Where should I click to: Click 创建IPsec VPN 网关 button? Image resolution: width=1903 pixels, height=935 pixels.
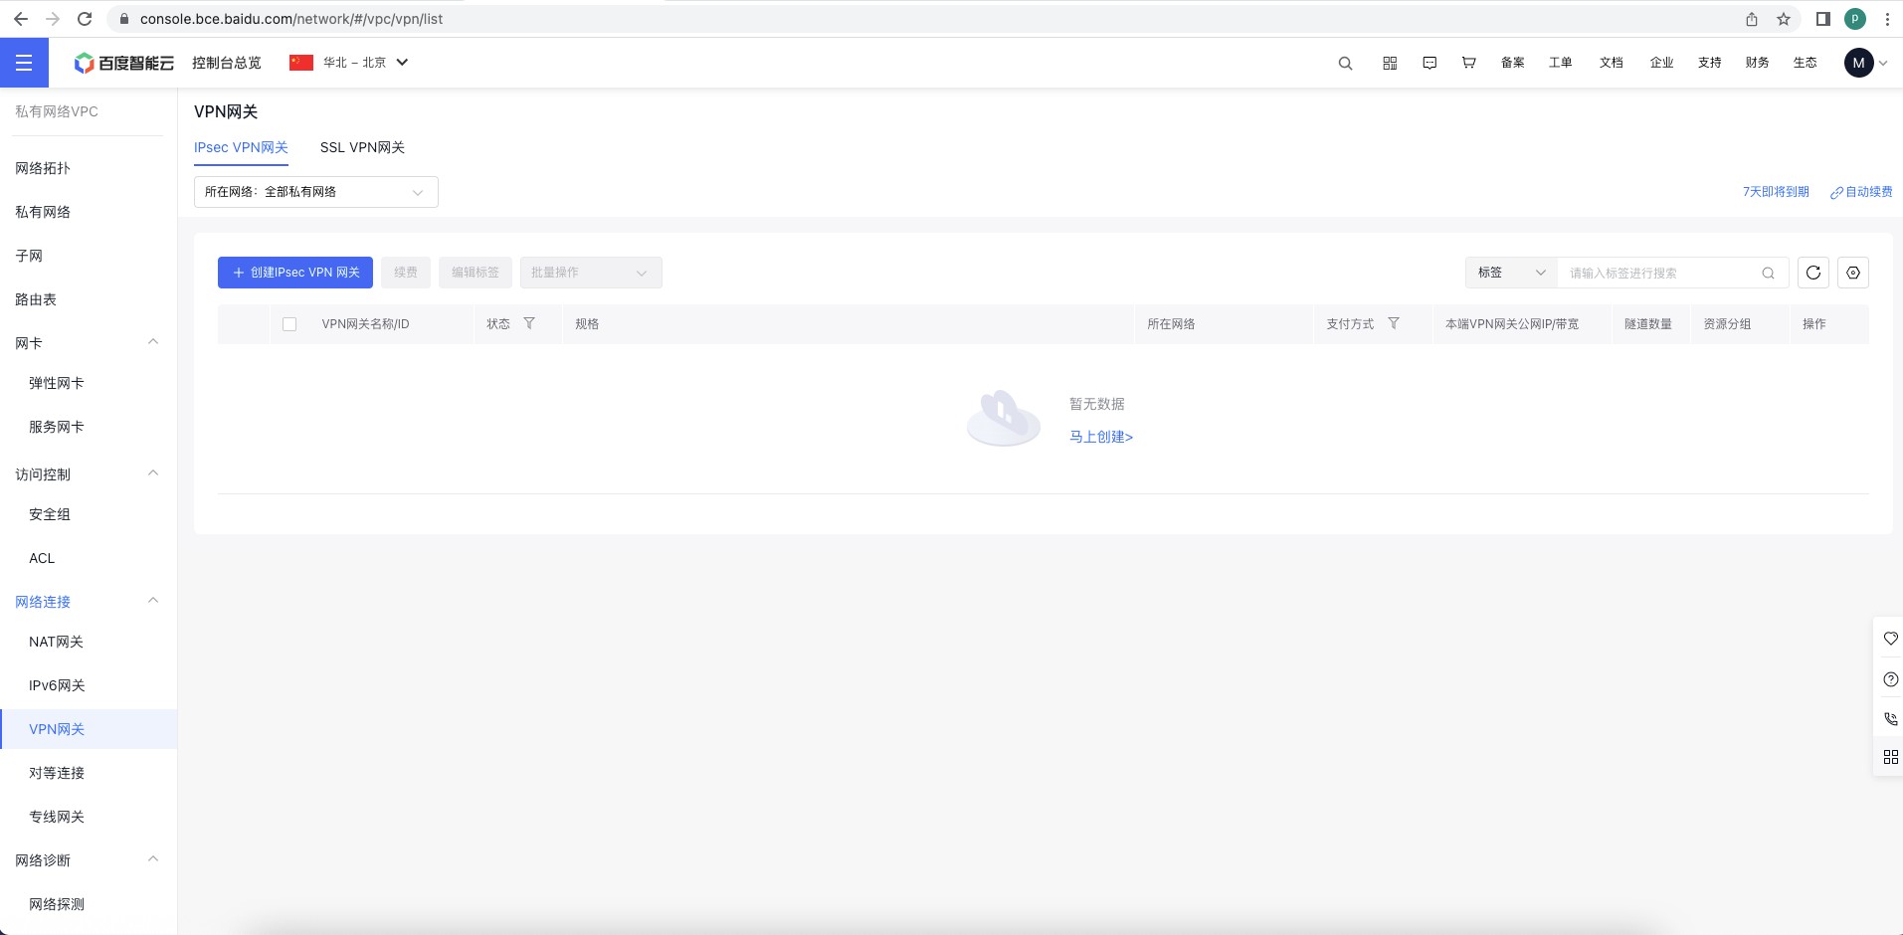295,273
